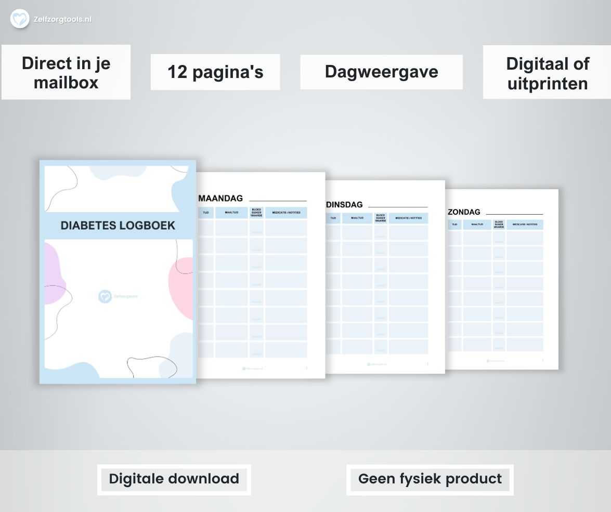Image resolution: width=611 pixels, height=512 pixels.
Task: Click the Zelfzorgtools.nl brand name text
Action: [62, 19]
